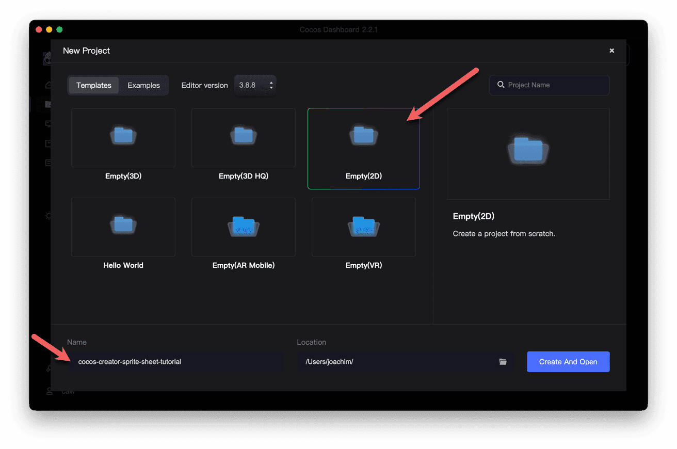The width and height of the screenshot is (677, 449).
Task: Click the search magnifier icon
Action: click(x=501, y=85)
